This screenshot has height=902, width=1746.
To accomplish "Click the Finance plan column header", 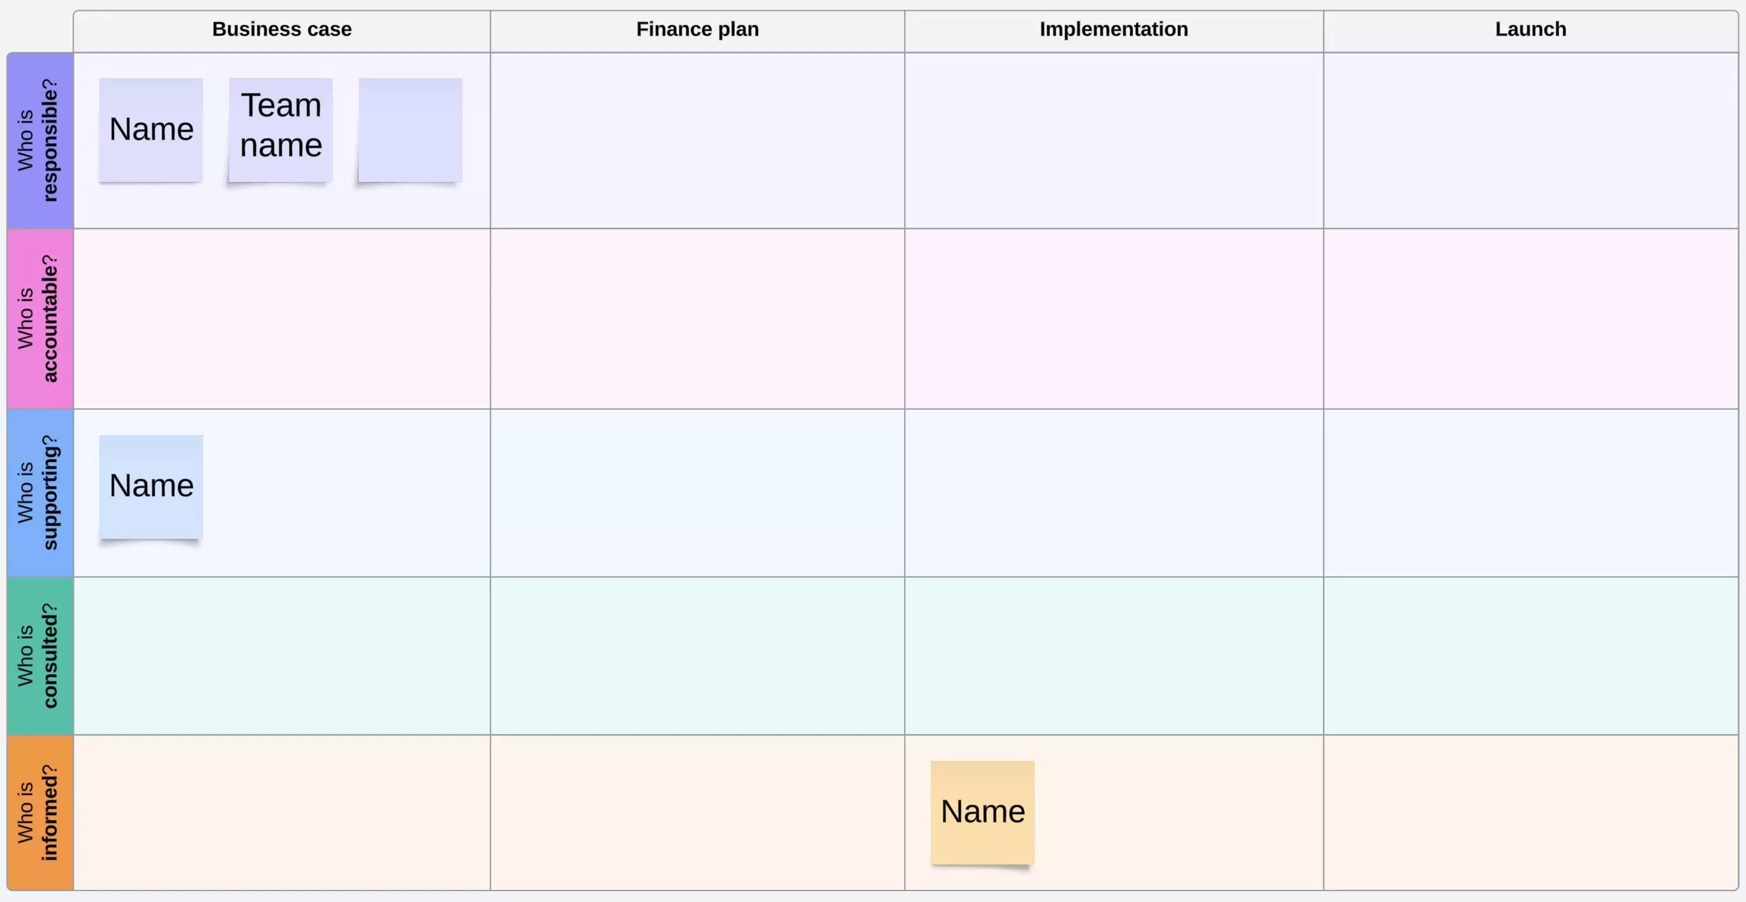I will (697, 30).
